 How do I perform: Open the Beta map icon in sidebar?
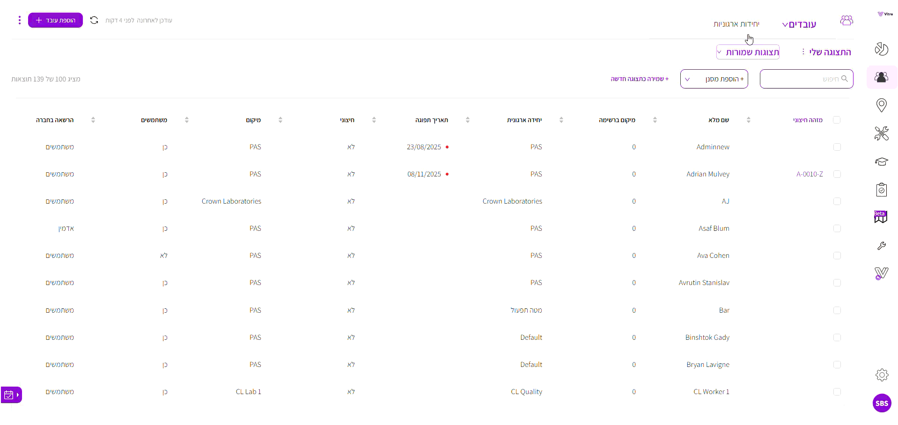coord(881,217)
